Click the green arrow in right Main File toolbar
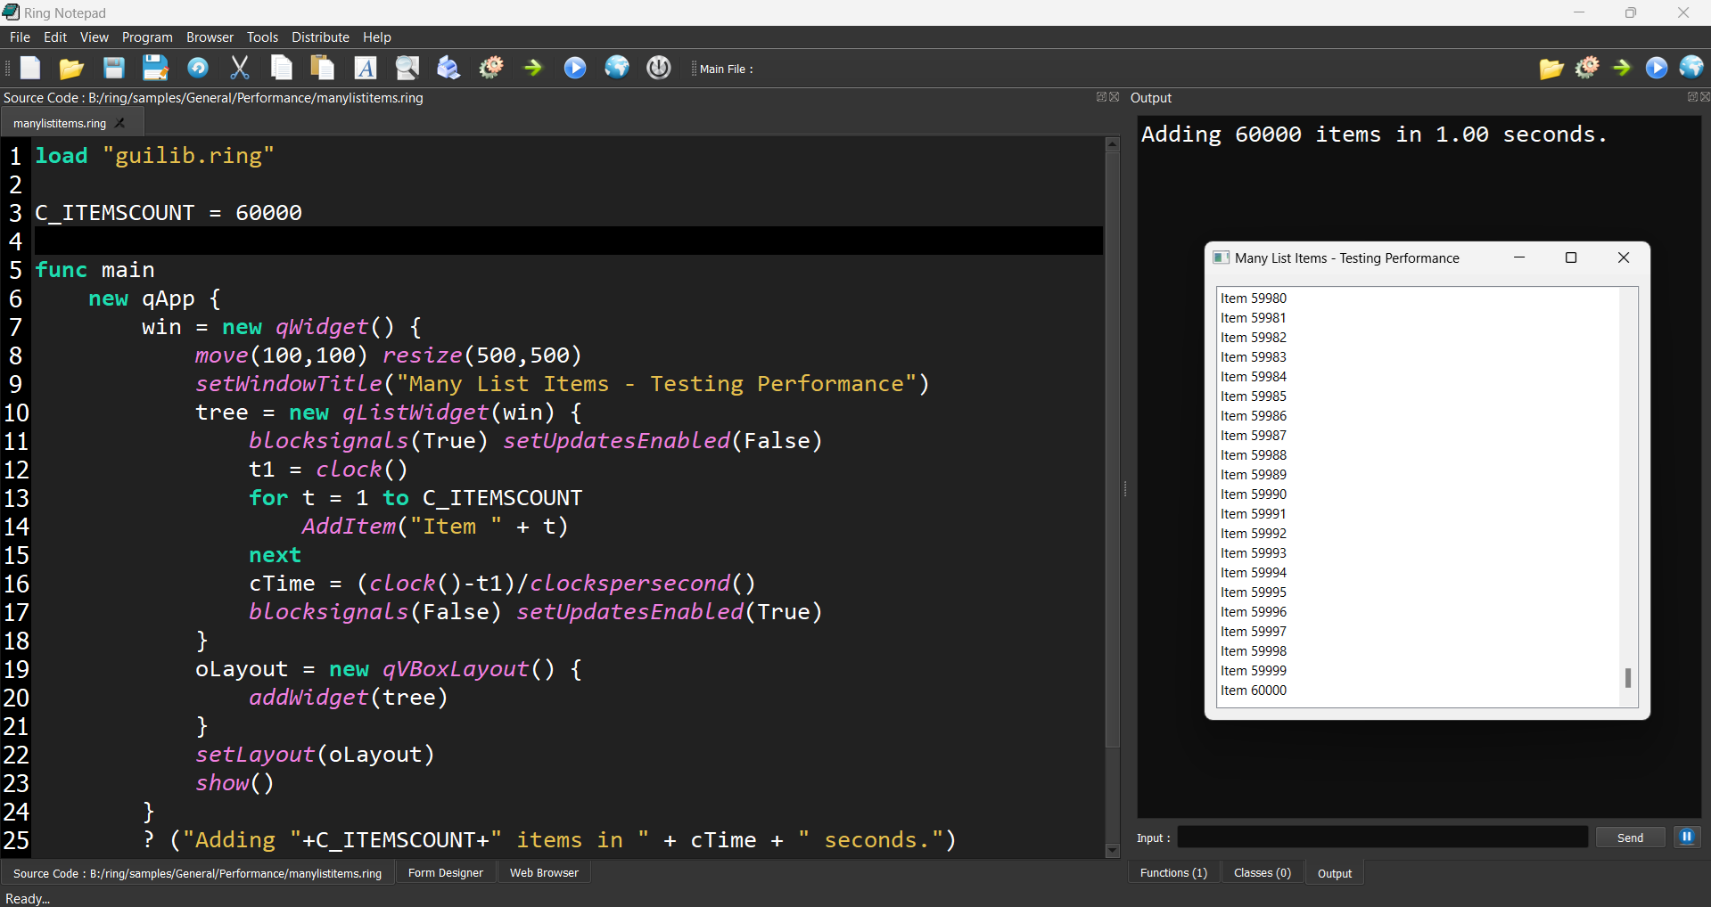 [1622, 68]
